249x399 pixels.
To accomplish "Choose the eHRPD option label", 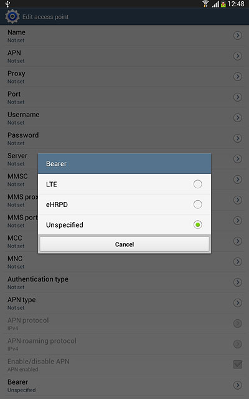I will [57, 204].
